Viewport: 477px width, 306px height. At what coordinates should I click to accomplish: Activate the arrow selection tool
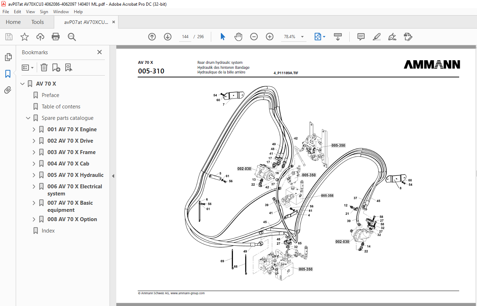(x=223, y=37)
